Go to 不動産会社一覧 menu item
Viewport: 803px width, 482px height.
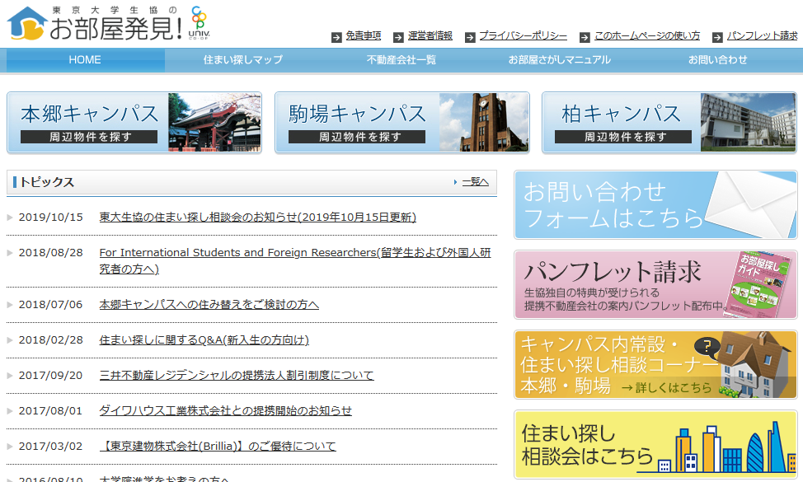tap(401, 60)
